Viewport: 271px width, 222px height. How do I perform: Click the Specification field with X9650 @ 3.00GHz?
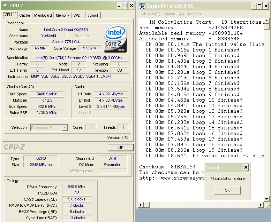pyautogui.click(x=80, y=58)
